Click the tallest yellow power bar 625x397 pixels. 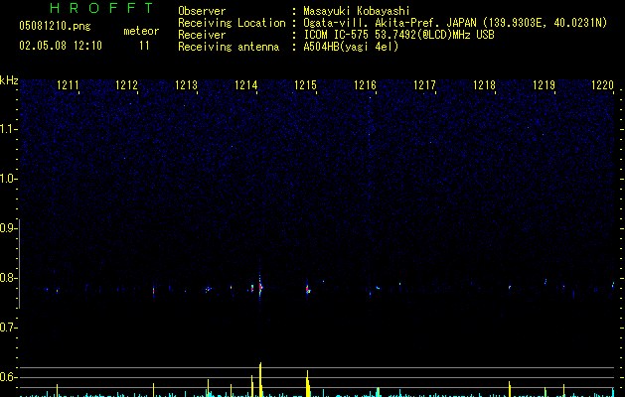pyautogui.click(x=260, y=379)
